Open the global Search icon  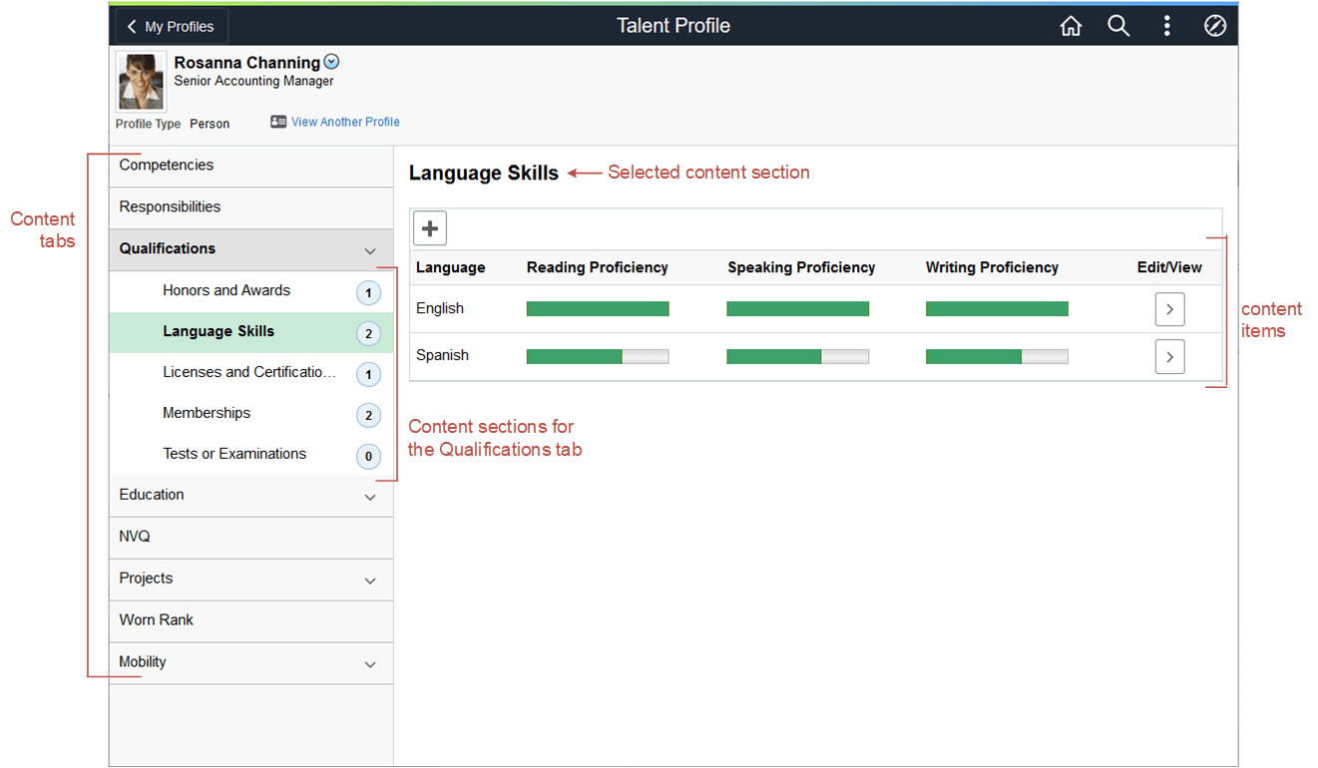pos(1117,25)
